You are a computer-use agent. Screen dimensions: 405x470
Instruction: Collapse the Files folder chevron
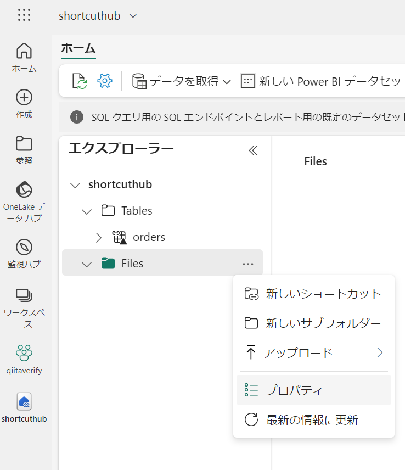87,265
